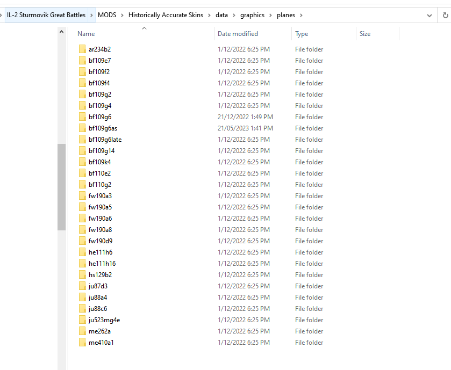Expand chevron after MODS breadcrumb
The image size is (451, 370).
point(122,15)
